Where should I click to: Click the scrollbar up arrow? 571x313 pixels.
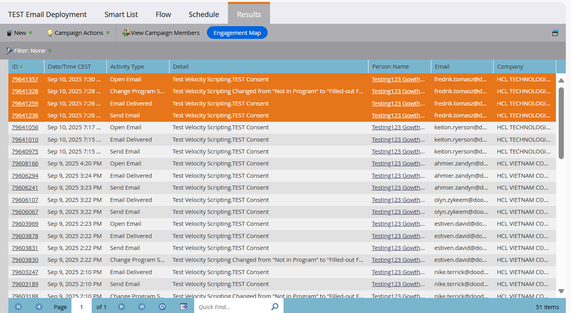coord(561,81)
